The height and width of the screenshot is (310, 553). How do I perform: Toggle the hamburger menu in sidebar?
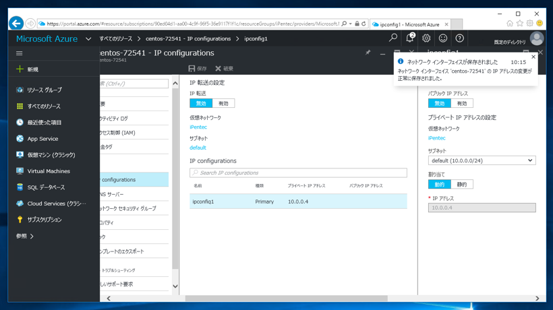(20, 53)
